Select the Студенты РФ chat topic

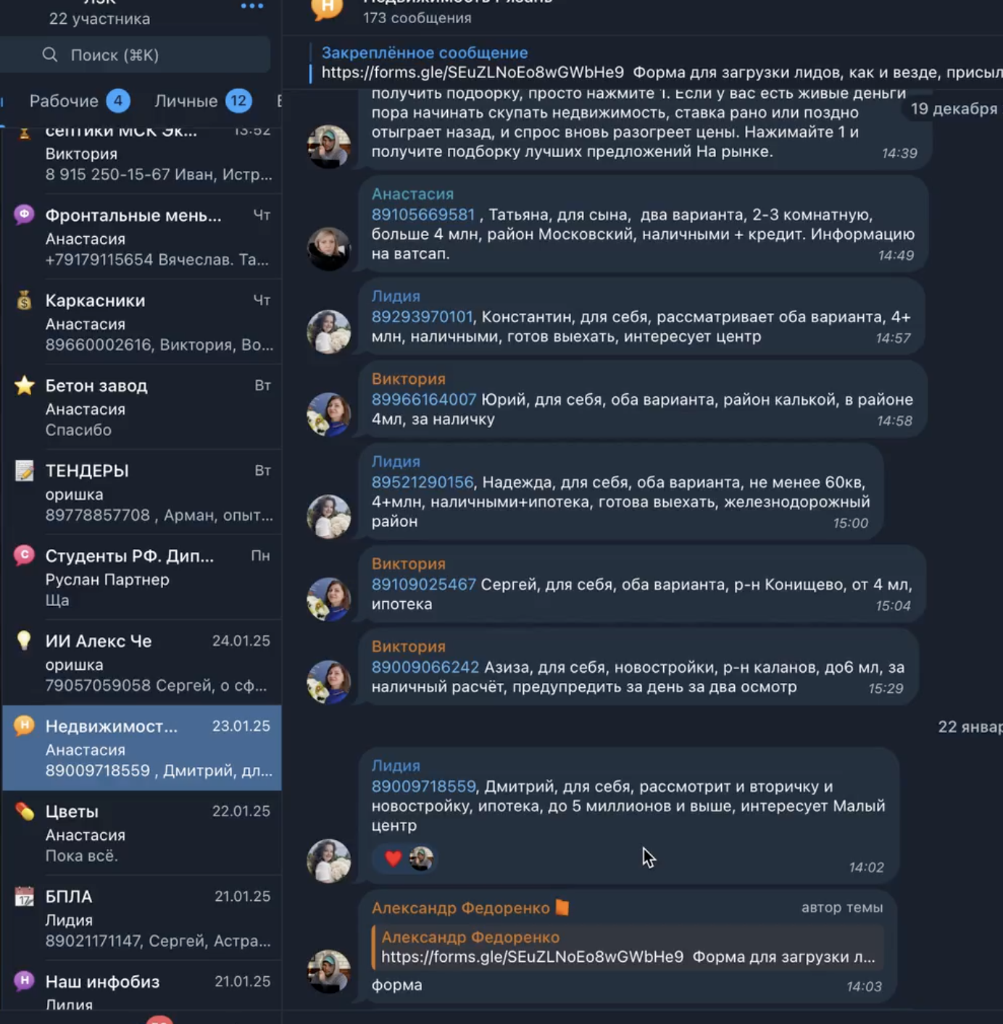click(142, 578)
